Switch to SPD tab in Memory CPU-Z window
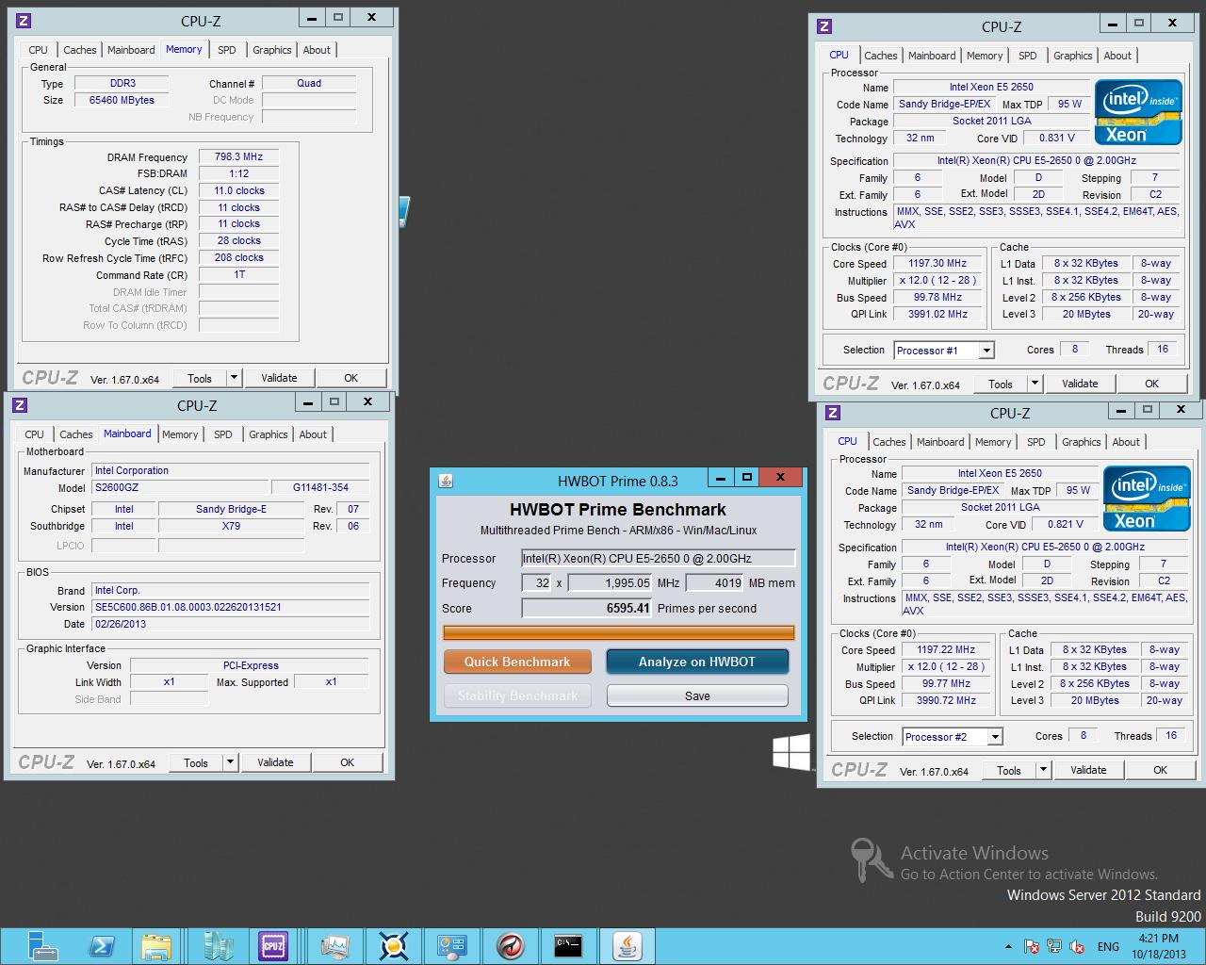This screenshot has height=965, width=1206. (227, 50)
